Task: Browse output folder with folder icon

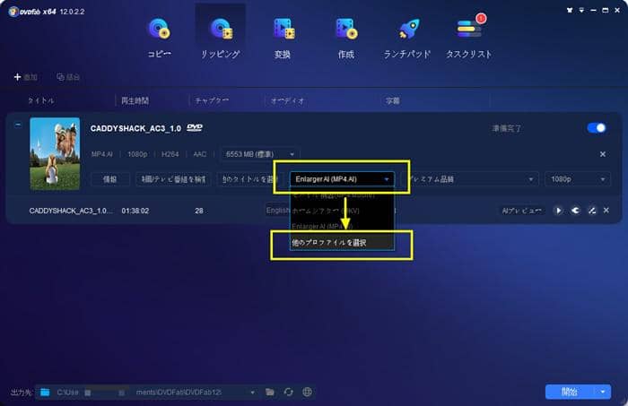Action: [270, 393]
